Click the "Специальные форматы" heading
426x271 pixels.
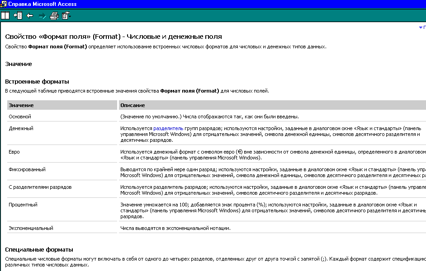coord(39,250)
